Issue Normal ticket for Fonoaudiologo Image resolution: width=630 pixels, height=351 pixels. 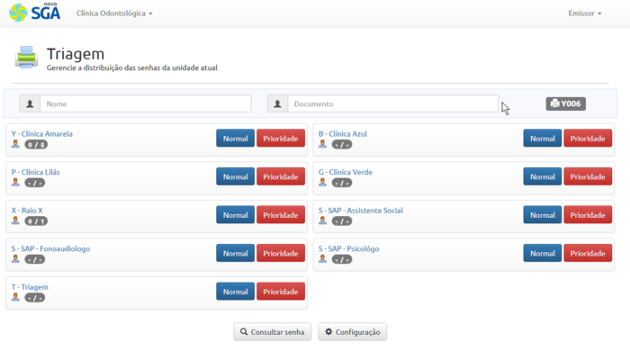(235, 254)
